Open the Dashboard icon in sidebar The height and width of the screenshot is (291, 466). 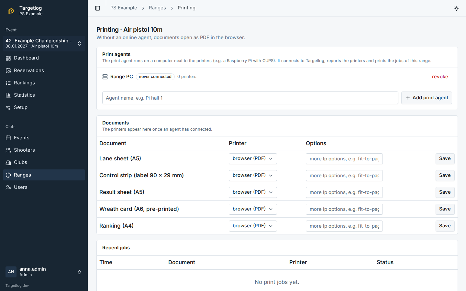click(x=8, y=58)
